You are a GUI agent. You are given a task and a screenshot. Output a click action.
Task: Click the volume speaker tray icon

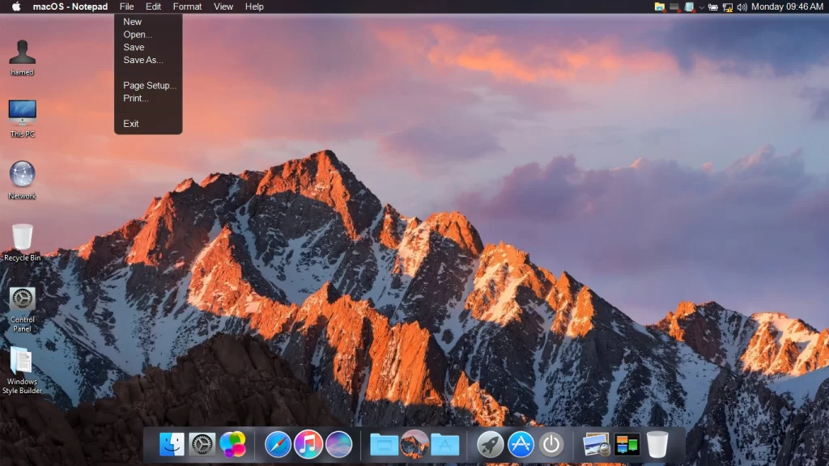(x=742, y=6)
